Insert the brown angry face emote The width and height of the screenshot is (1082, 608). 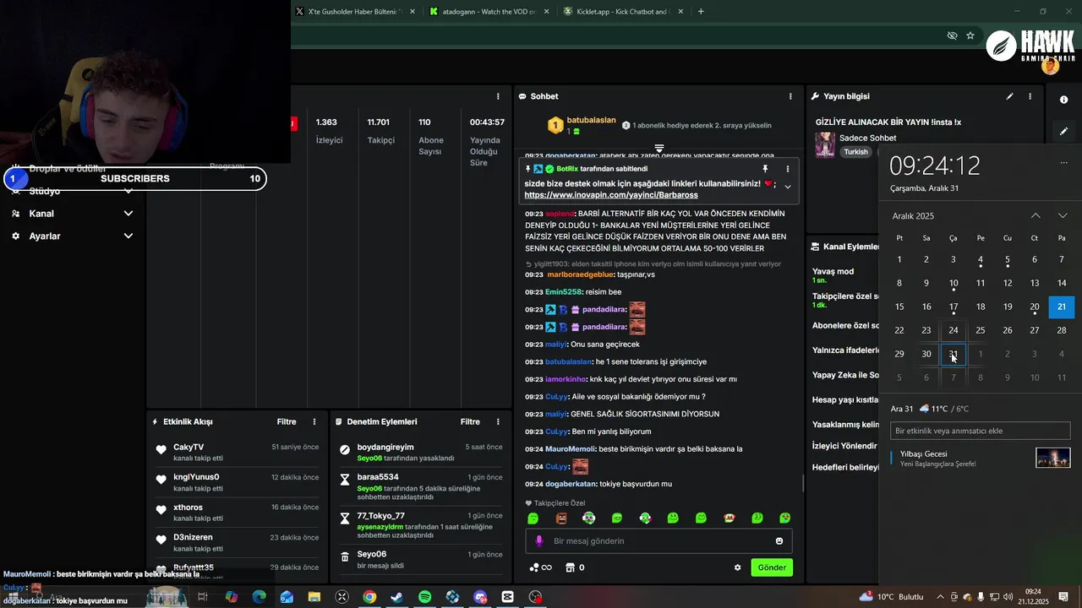point(561,518)
